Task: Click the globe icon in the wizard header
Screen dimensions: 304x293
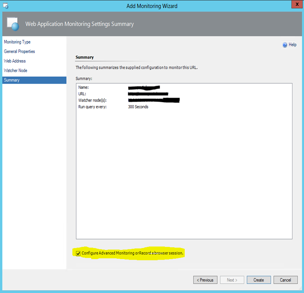Action: pos(14,25)
